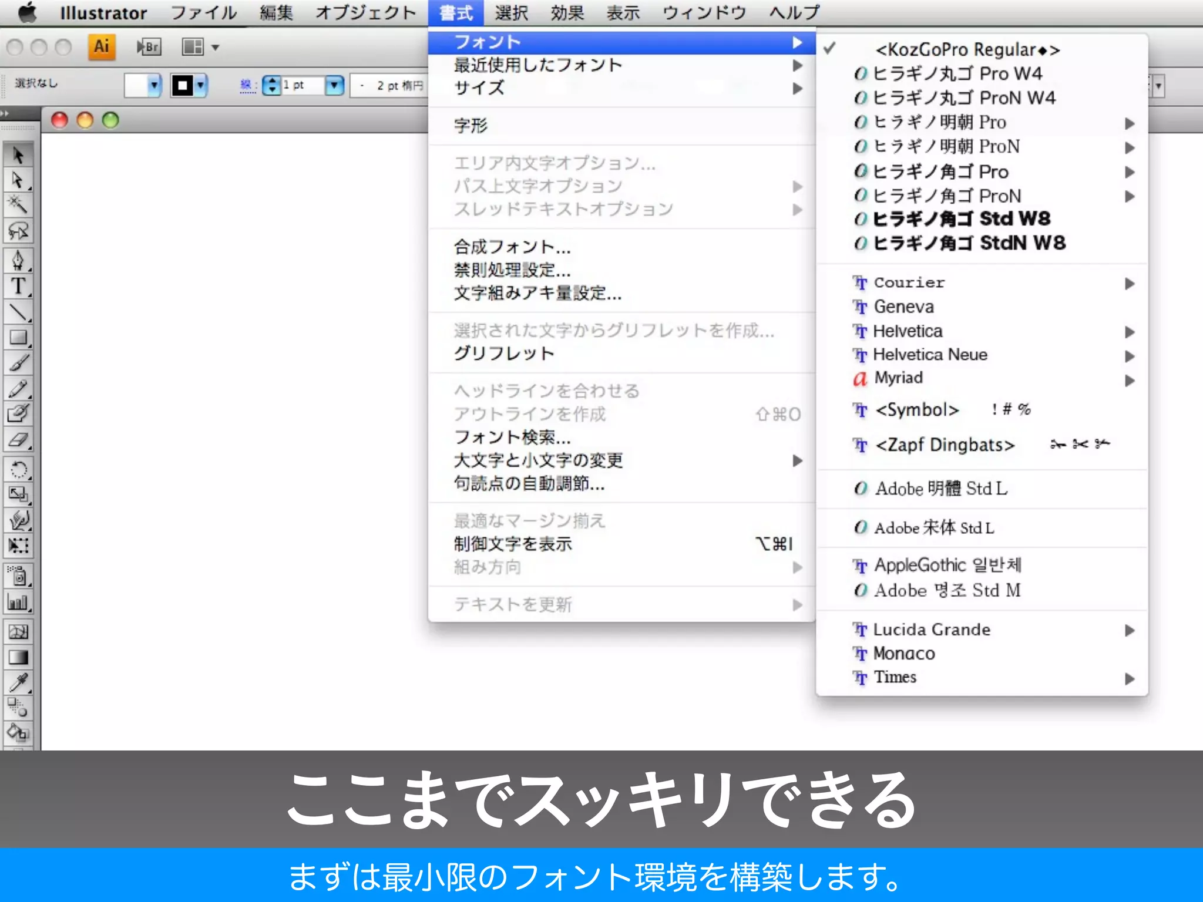Expand Helvetica Neue font styles

tap(982, 355)
